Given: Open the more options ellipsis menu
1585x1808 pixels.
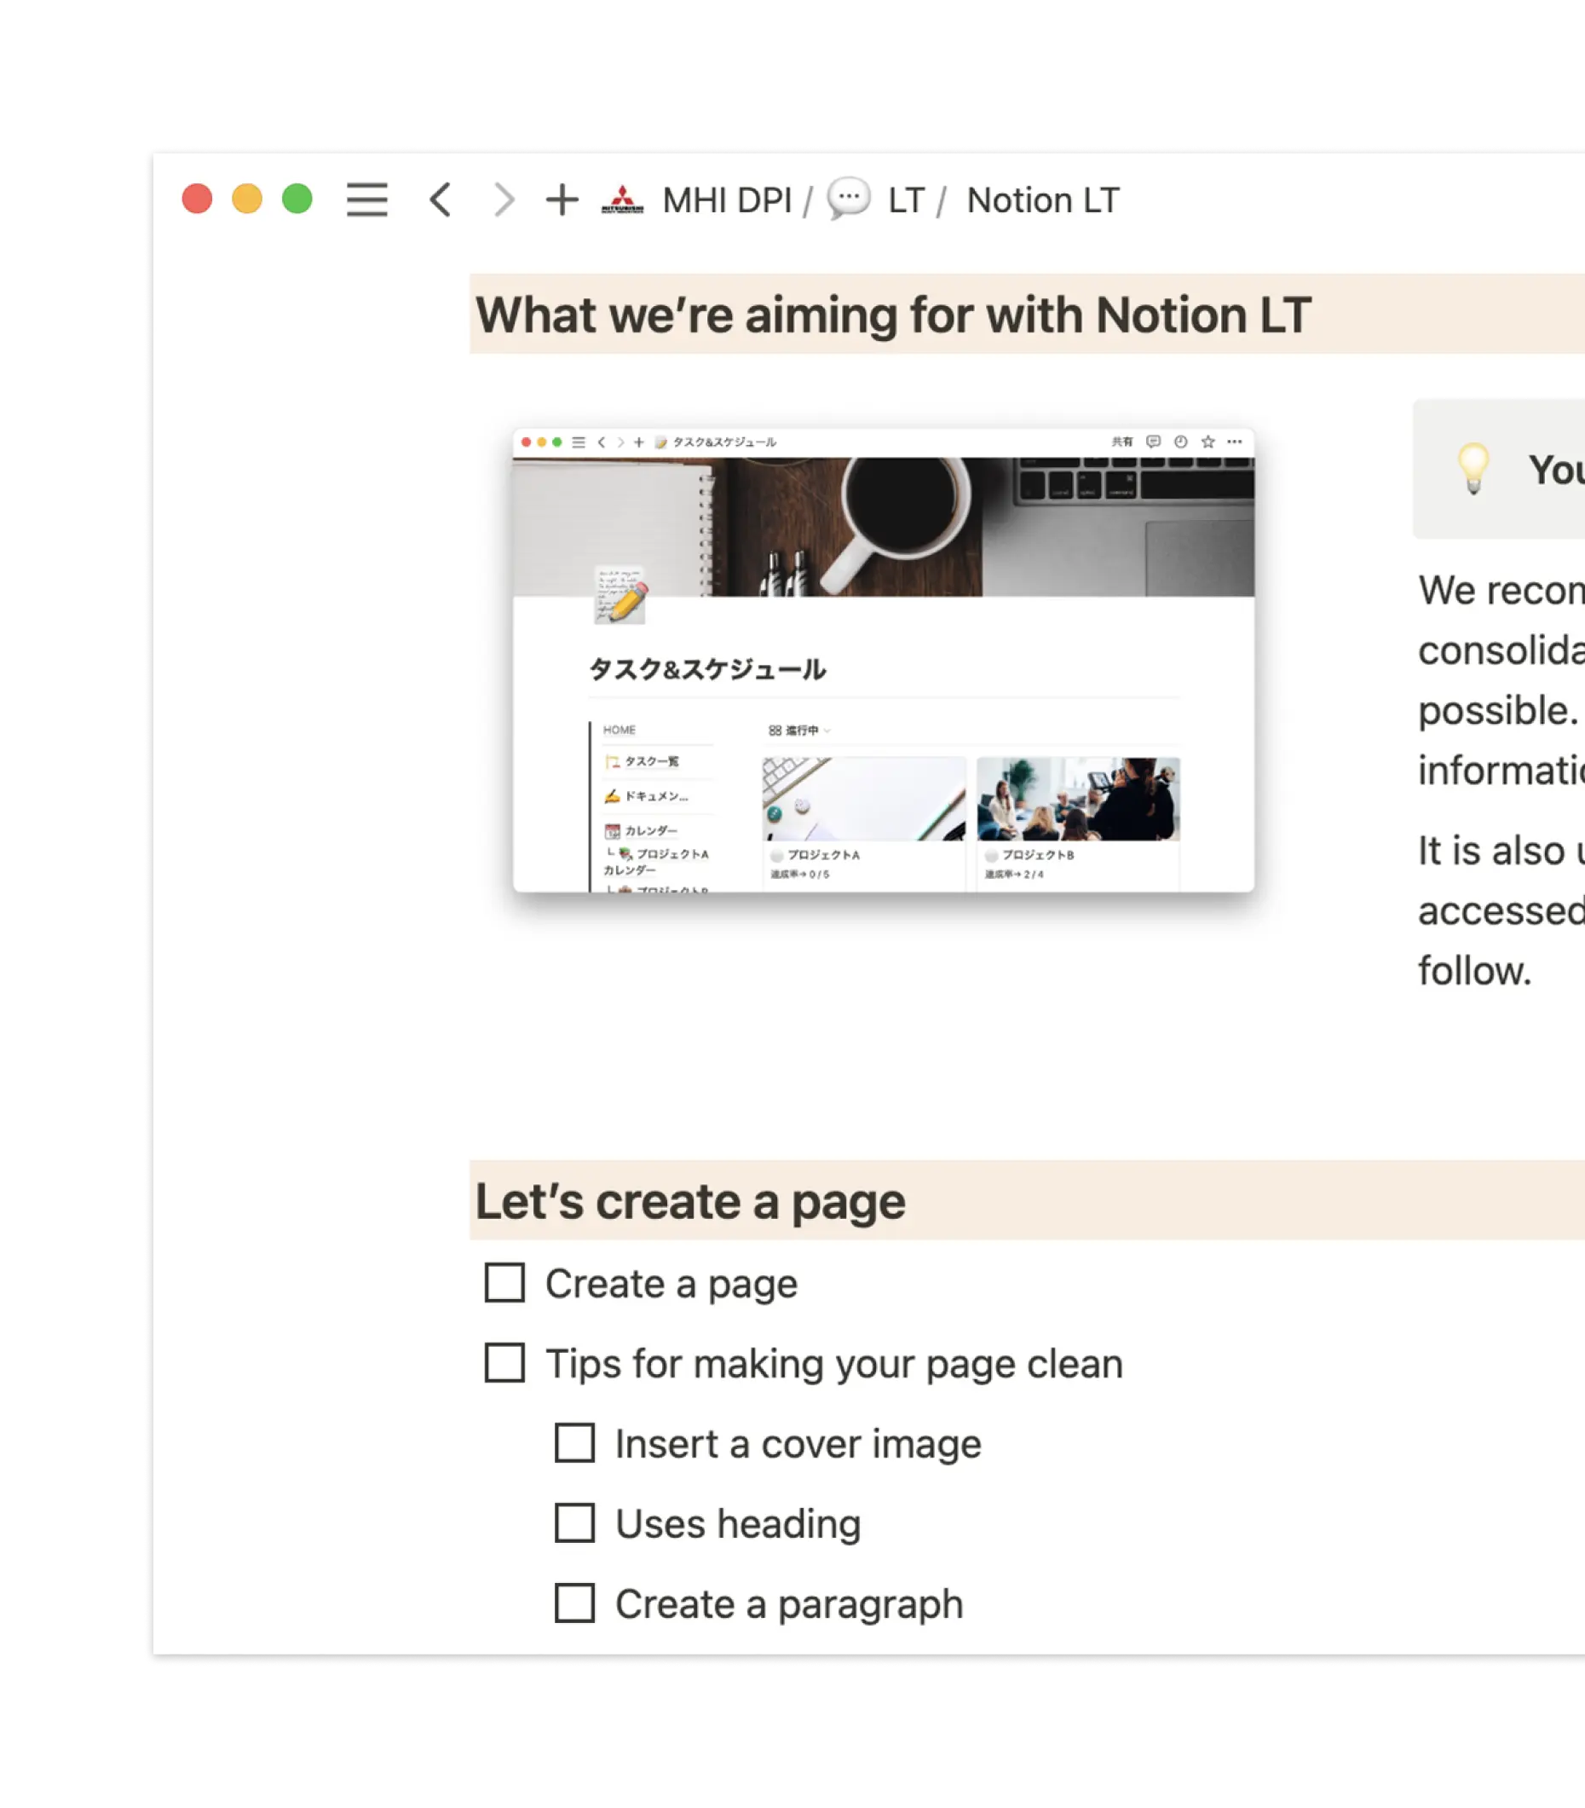Looking at the screenshot, I should click(1235, 441).
